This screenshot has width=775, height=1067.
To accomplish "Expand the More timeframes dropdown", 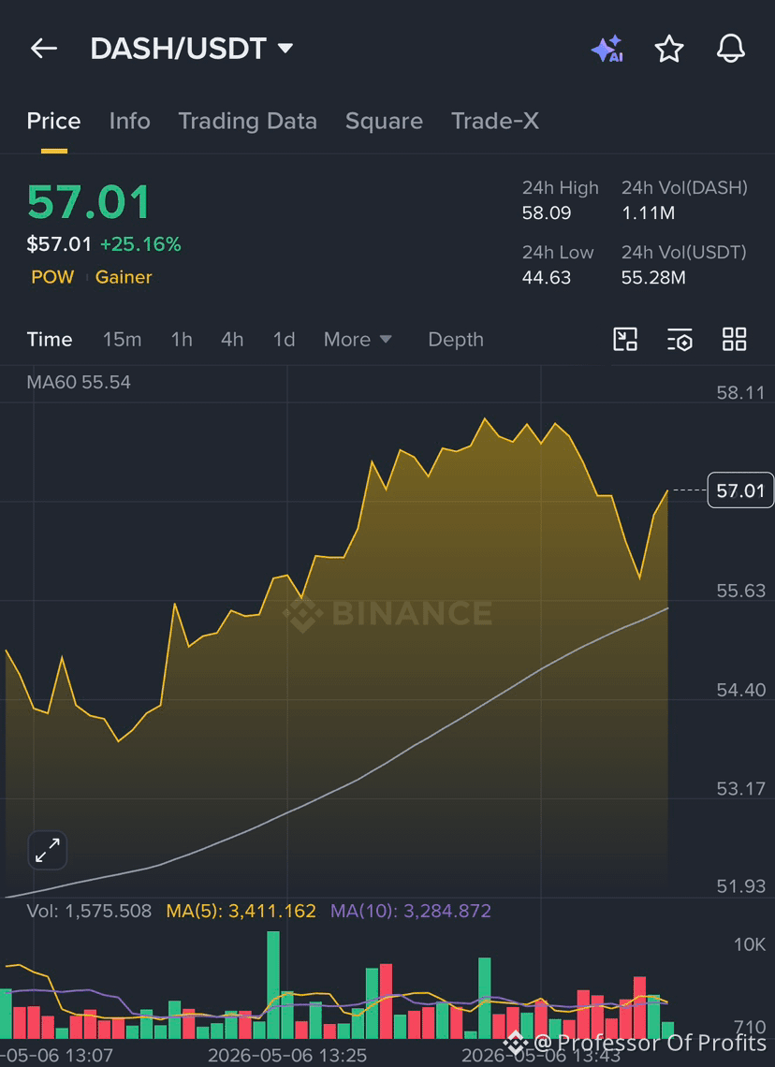I will tap(358, 339).
